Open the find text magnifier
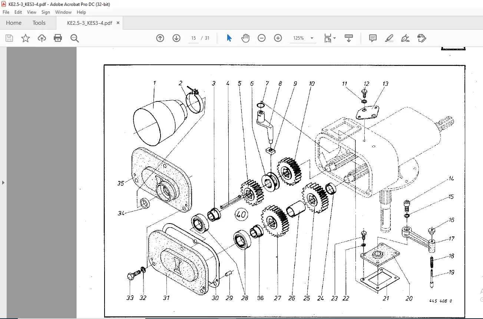 (75, 38)
